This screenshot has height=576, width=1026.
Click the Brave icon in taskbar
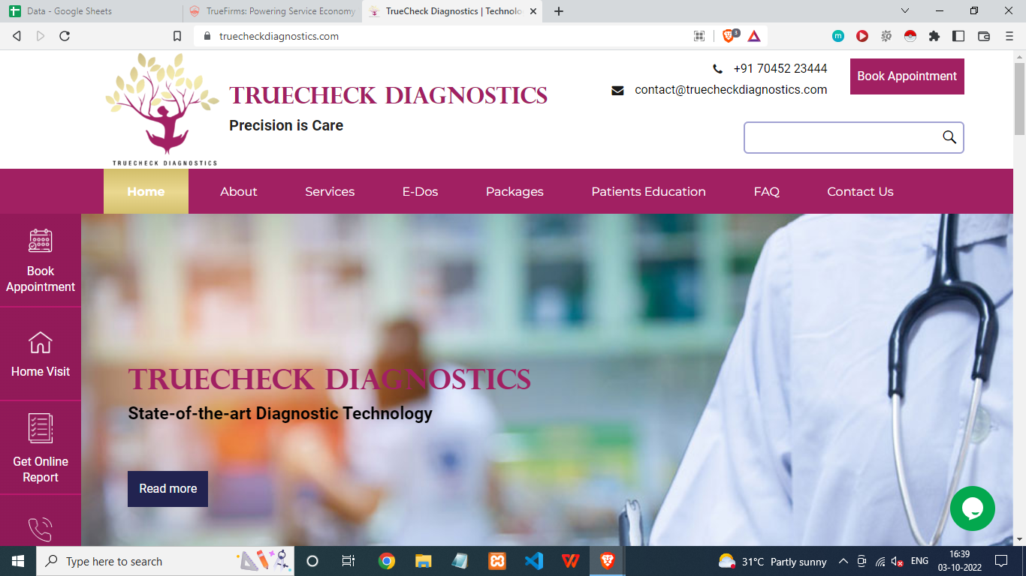[607, 561]
